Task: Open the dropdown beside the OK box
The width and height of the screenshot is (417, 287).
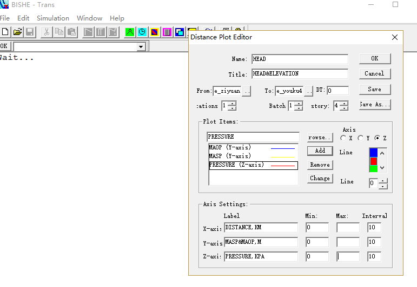Action: click(141, 47)
